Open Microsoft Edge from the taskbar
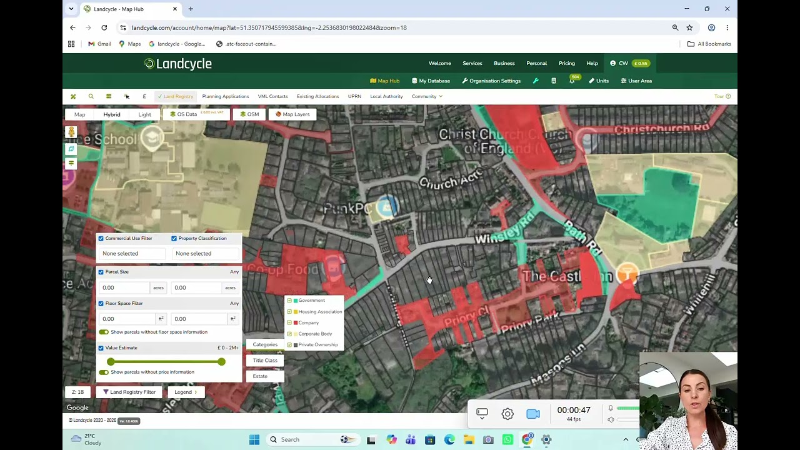The image size is (800, 450). 449,439
